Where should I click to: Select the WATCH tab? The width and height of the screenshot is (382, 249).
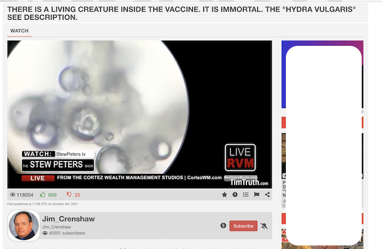coord(20,31)
